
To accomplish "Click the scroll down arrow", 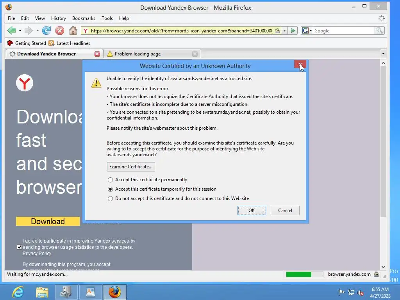I will click(x=383, y=267).
